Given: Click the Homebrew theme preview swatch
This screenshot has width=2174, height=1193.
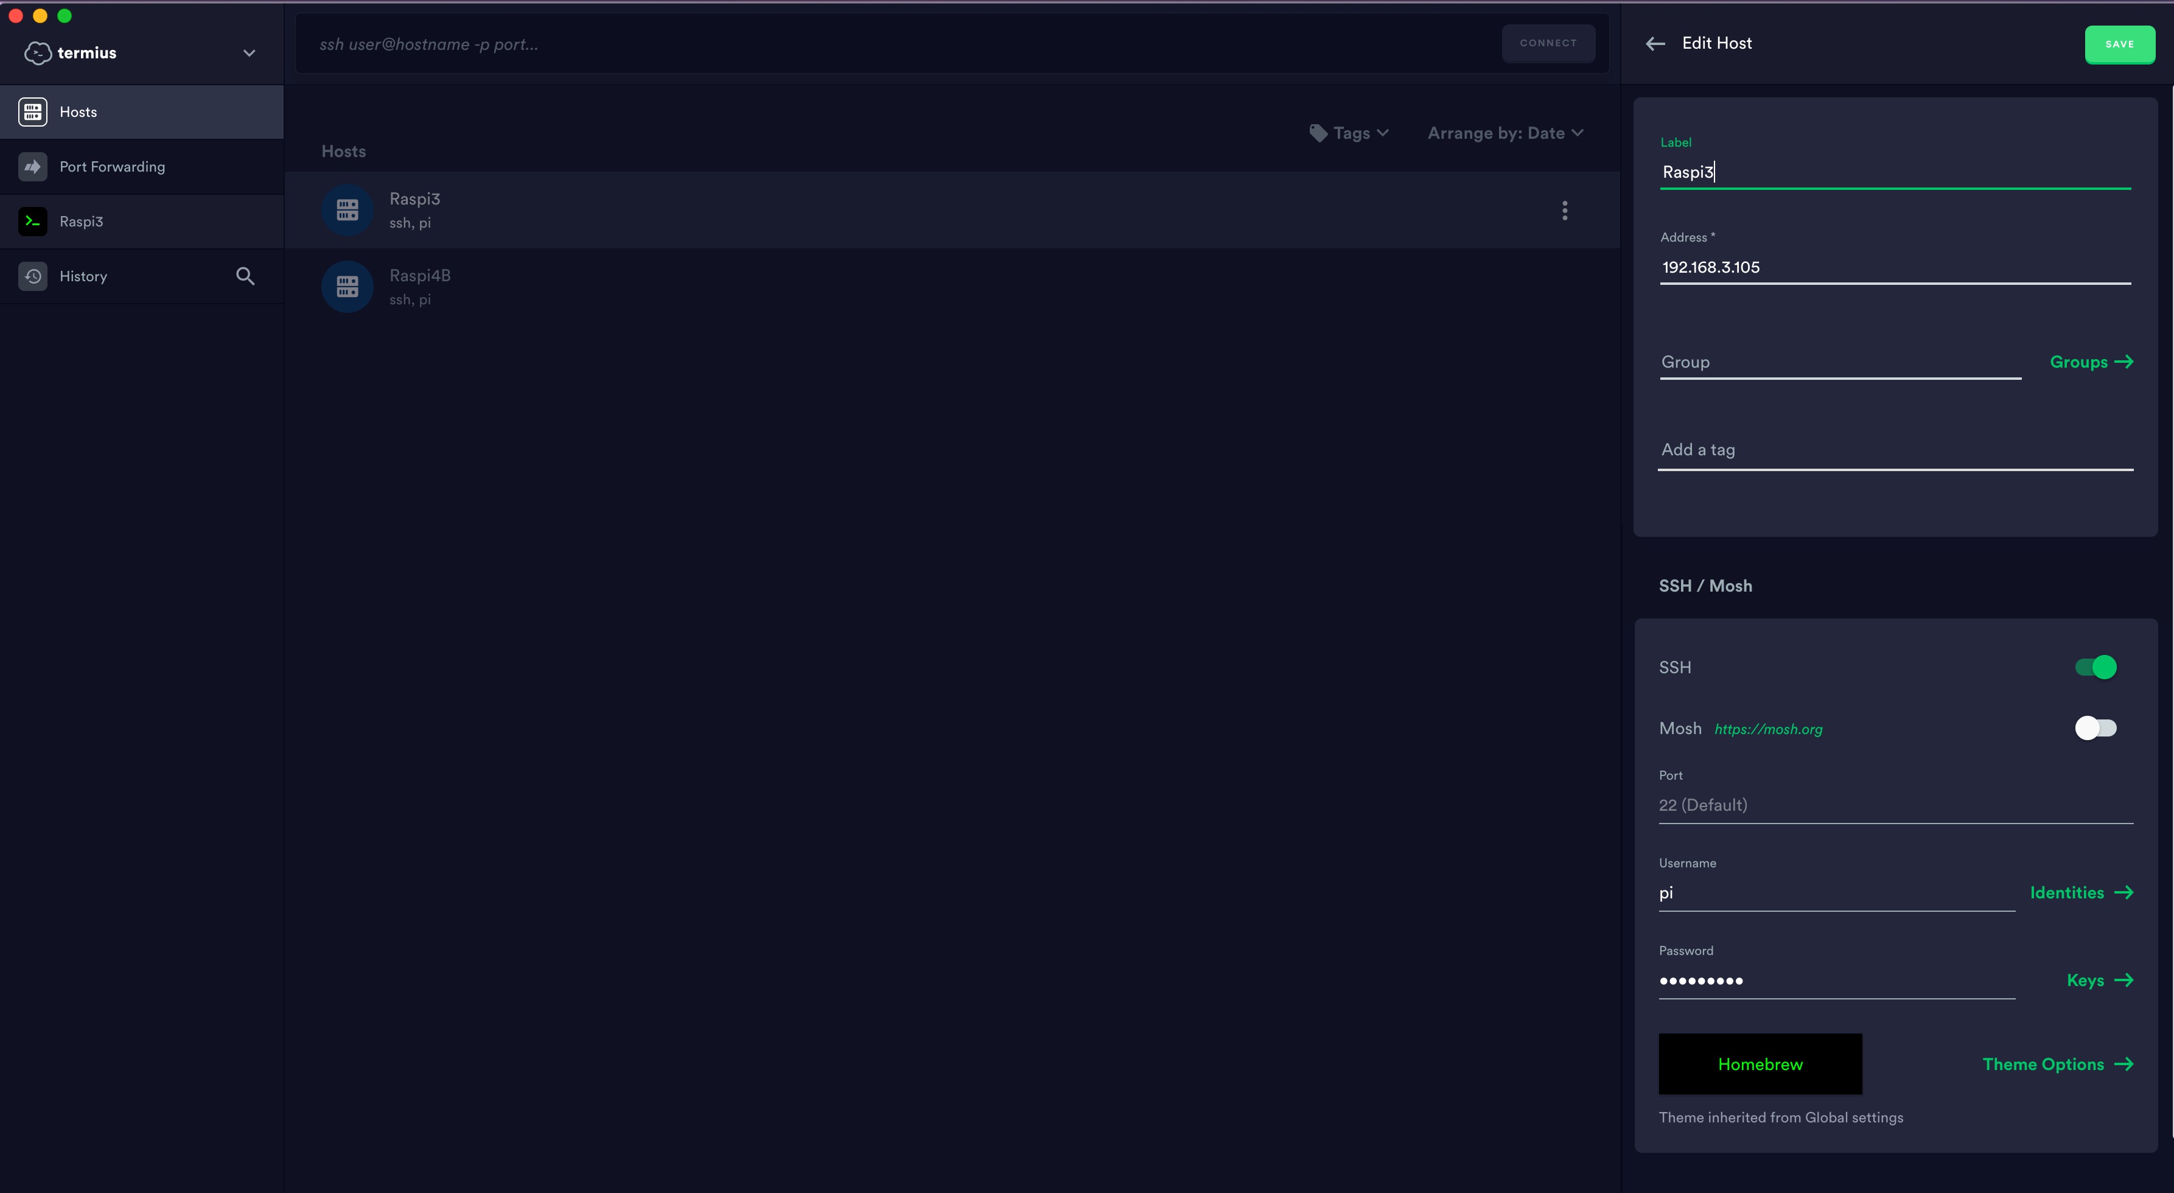Looking at the screenshot, I should [x=1760, y=1064].
